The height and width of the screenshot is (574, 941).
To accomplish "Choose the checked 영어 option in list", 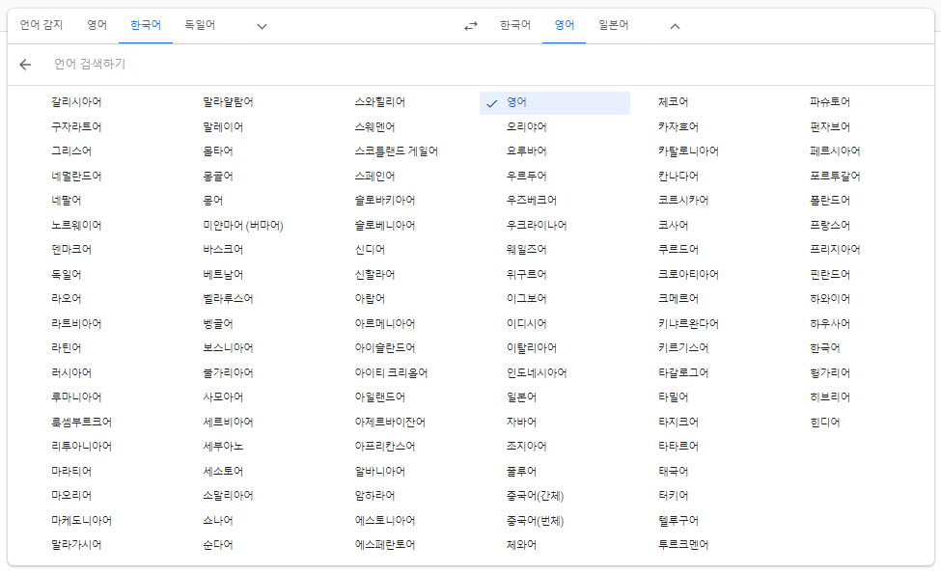I will click(555, 102).
